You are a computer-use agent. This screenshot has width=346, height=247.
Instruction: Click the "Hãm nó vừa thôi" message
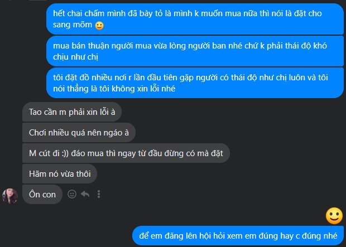click(x=60, y=174)
